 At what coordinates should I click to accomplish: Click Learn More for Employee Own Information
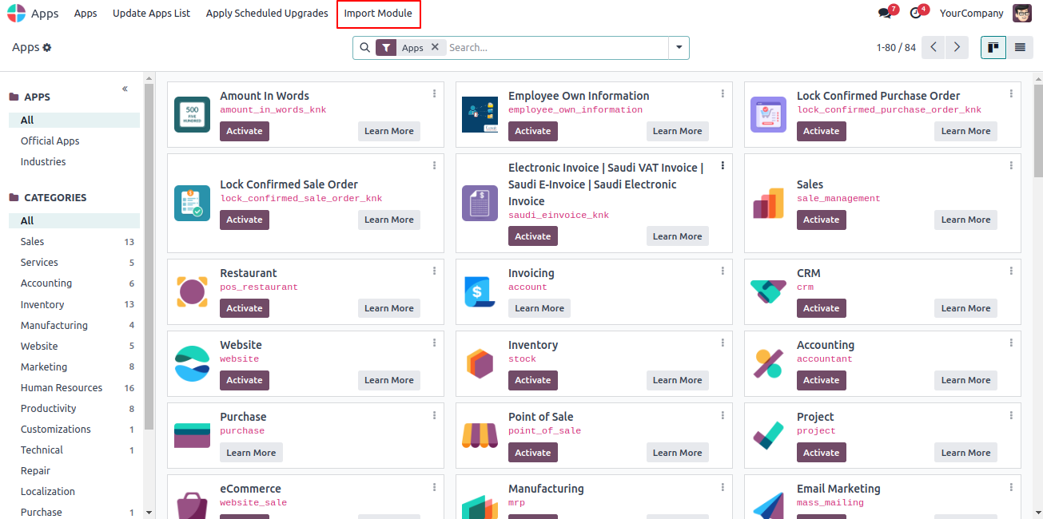pyautogui.click(x=678, y=131)
